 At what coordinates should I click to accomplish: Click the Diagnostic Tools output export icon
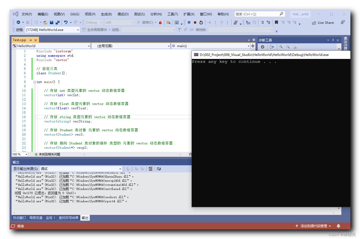click(272, 47)
